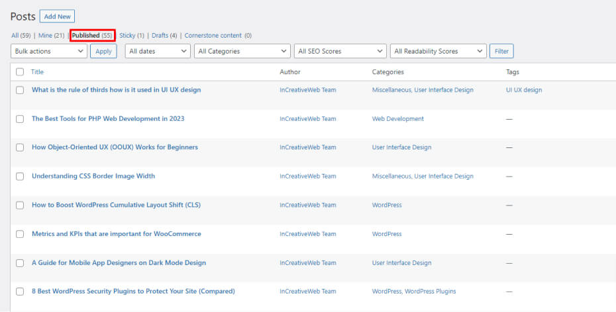Click the Add New post button
The image size is (616, 312).
57,17
